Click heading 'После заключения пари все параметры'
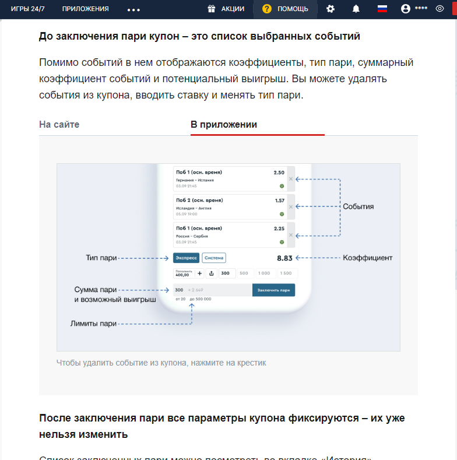Screen dimensions: 457x460 click(x=222, y=426)
